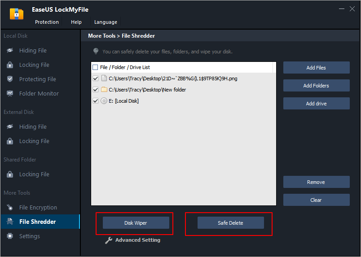Click the Settings gear icon
Screen dimensions: 361x257
[10, 236]
